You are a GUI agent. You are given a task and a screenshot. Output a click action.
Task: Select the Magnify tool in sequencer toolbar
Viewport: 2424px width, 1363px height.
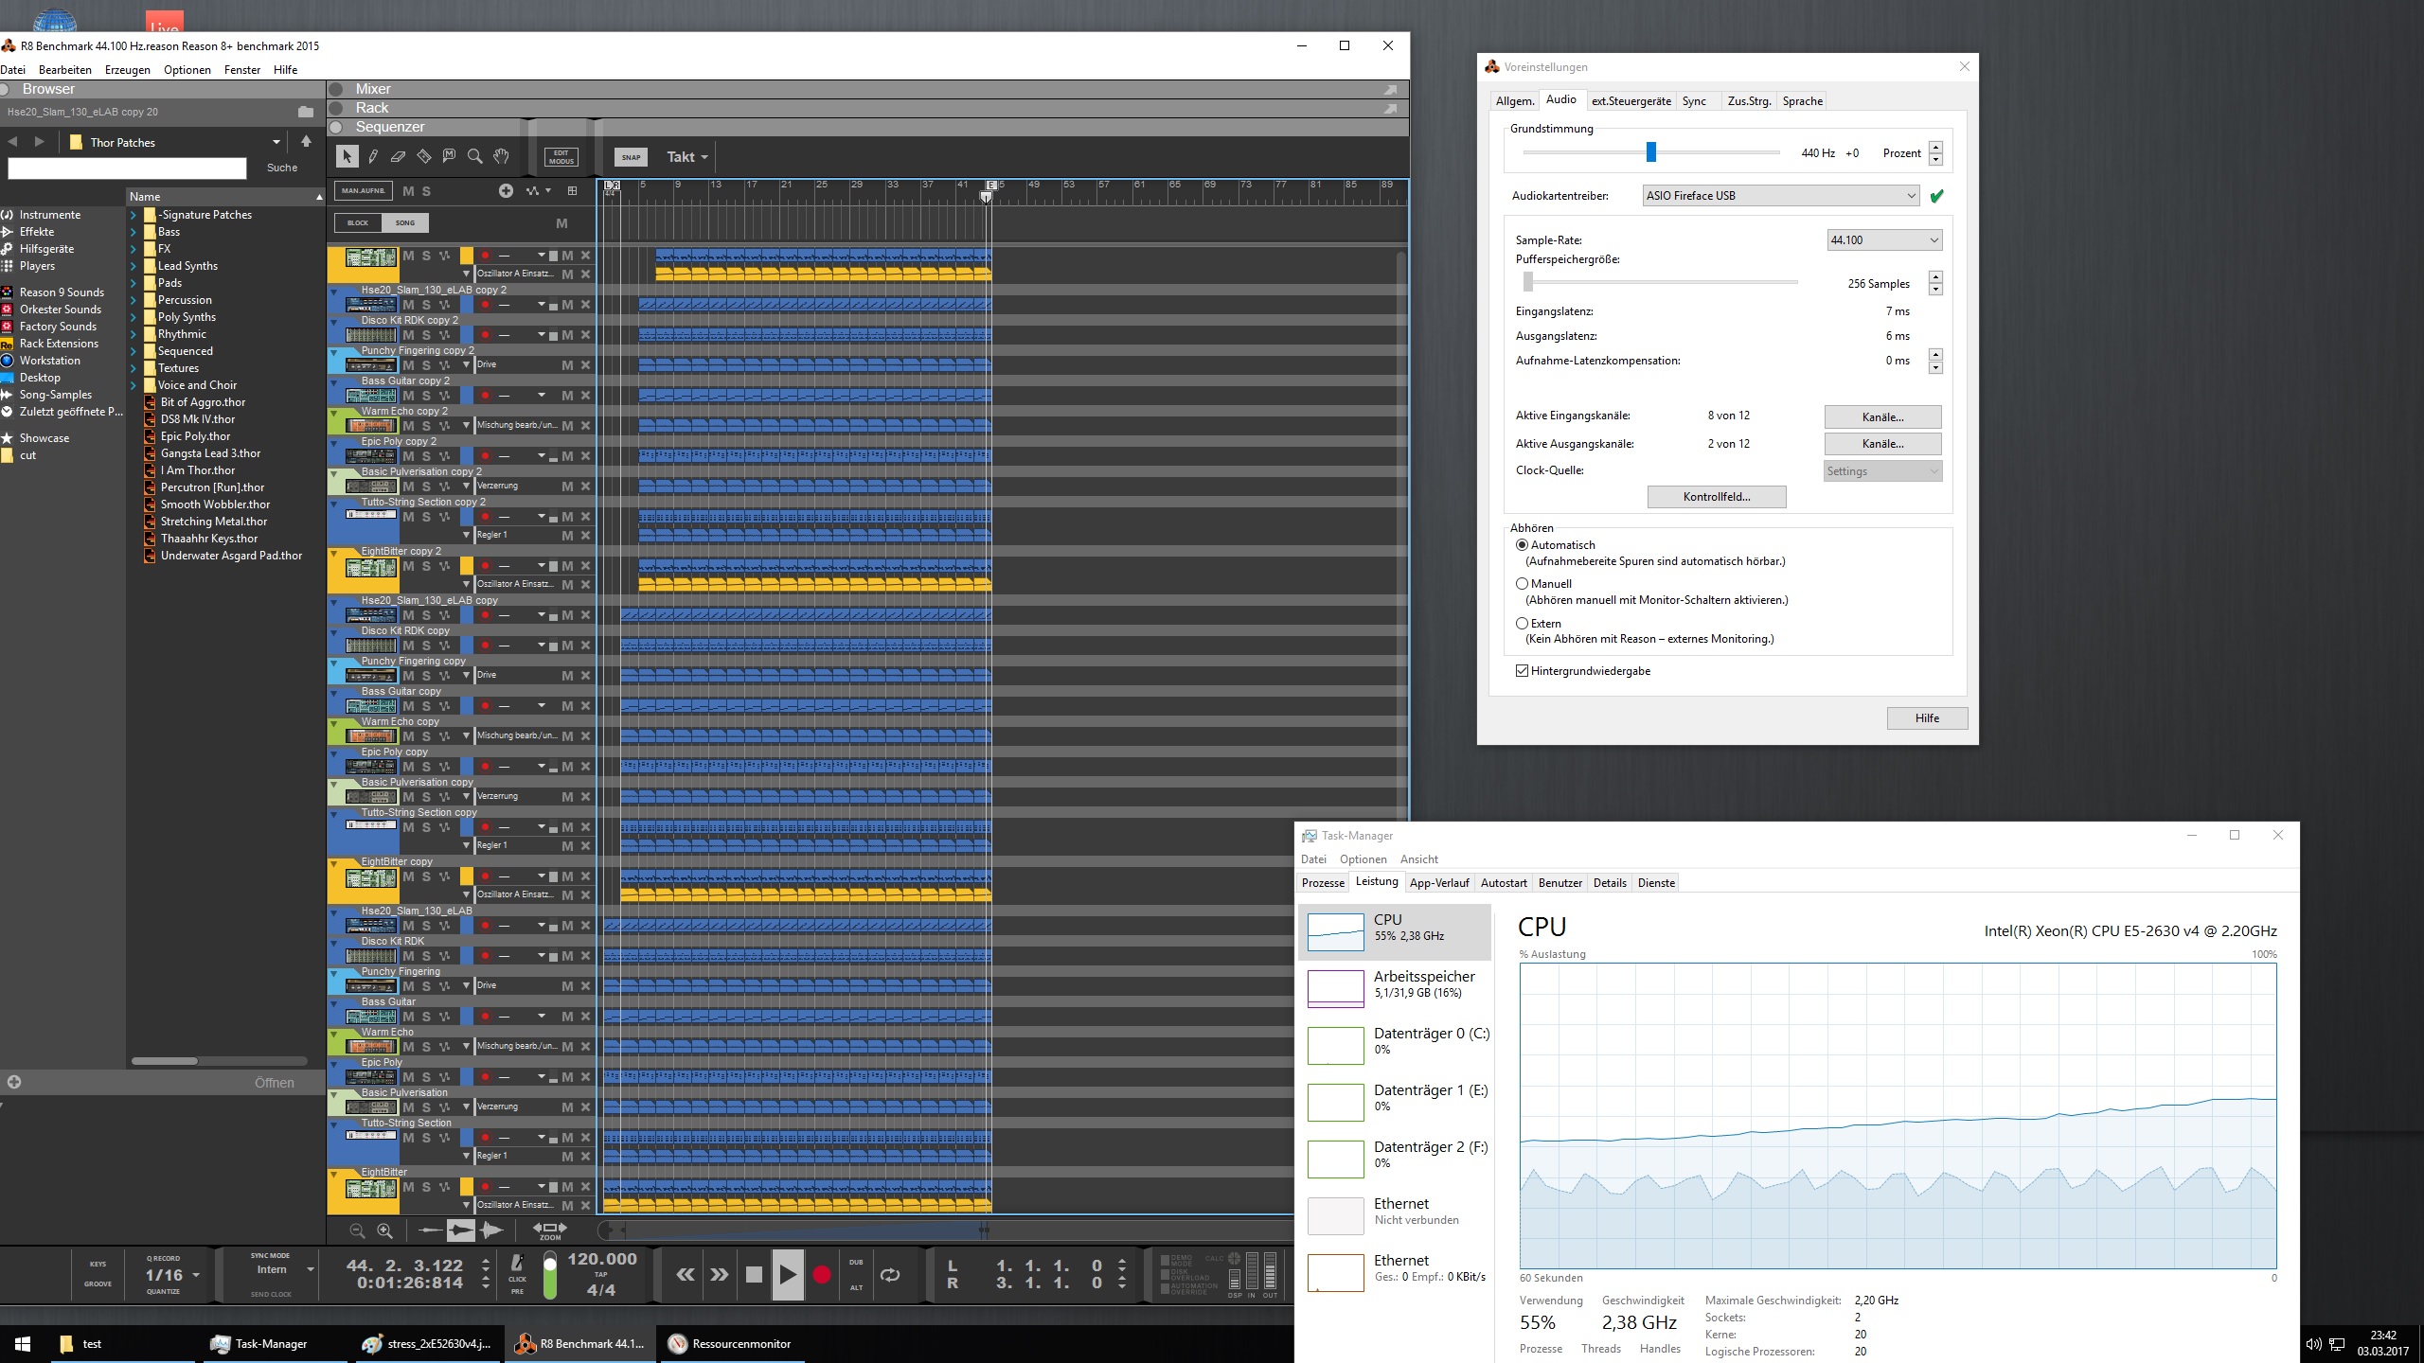(475, 157)
